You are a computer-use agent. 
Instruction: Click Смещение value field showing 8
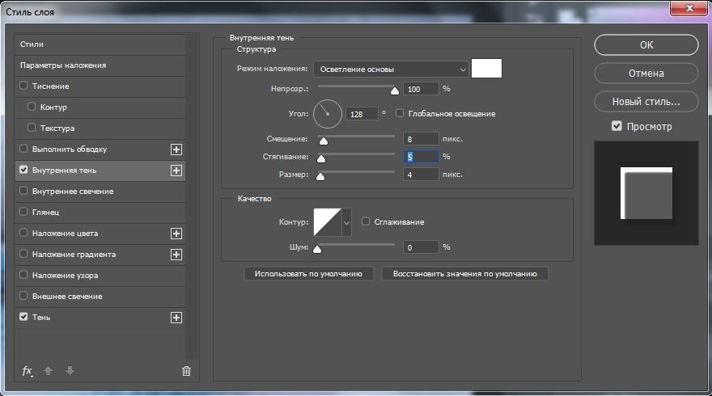click(421, 139)
